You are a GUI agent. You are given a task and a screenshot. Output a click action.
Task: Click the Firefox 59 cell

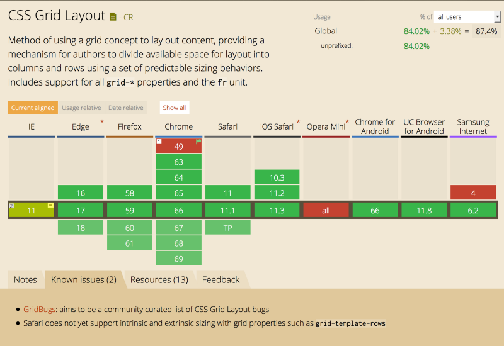click(130, 210)
